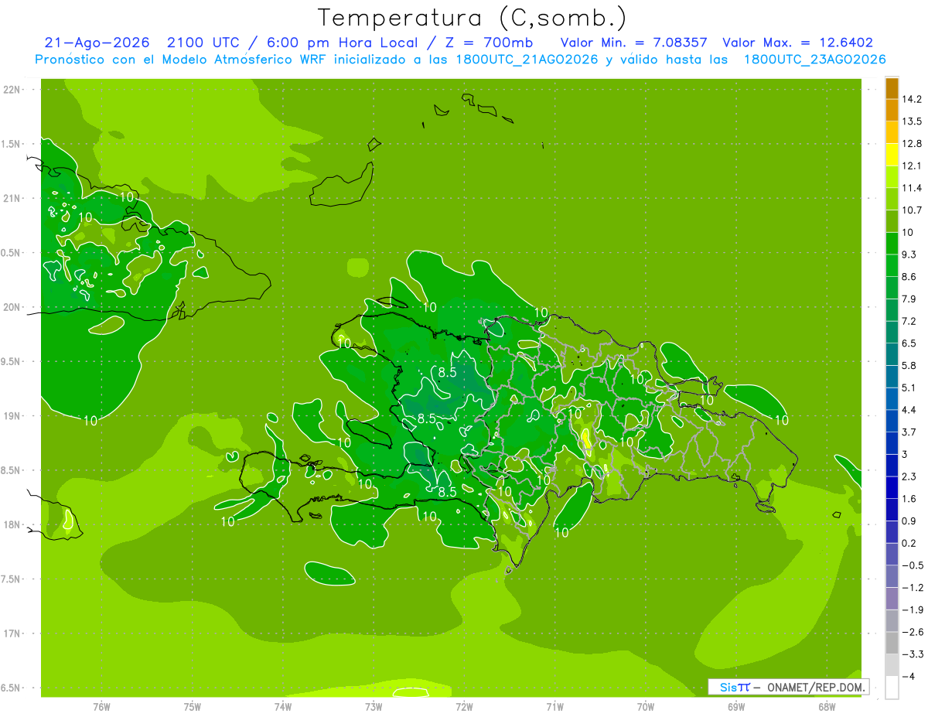Click the "72W" longitude axis label
The width and height of the screenshot is (928, 717).
[464, 706]
